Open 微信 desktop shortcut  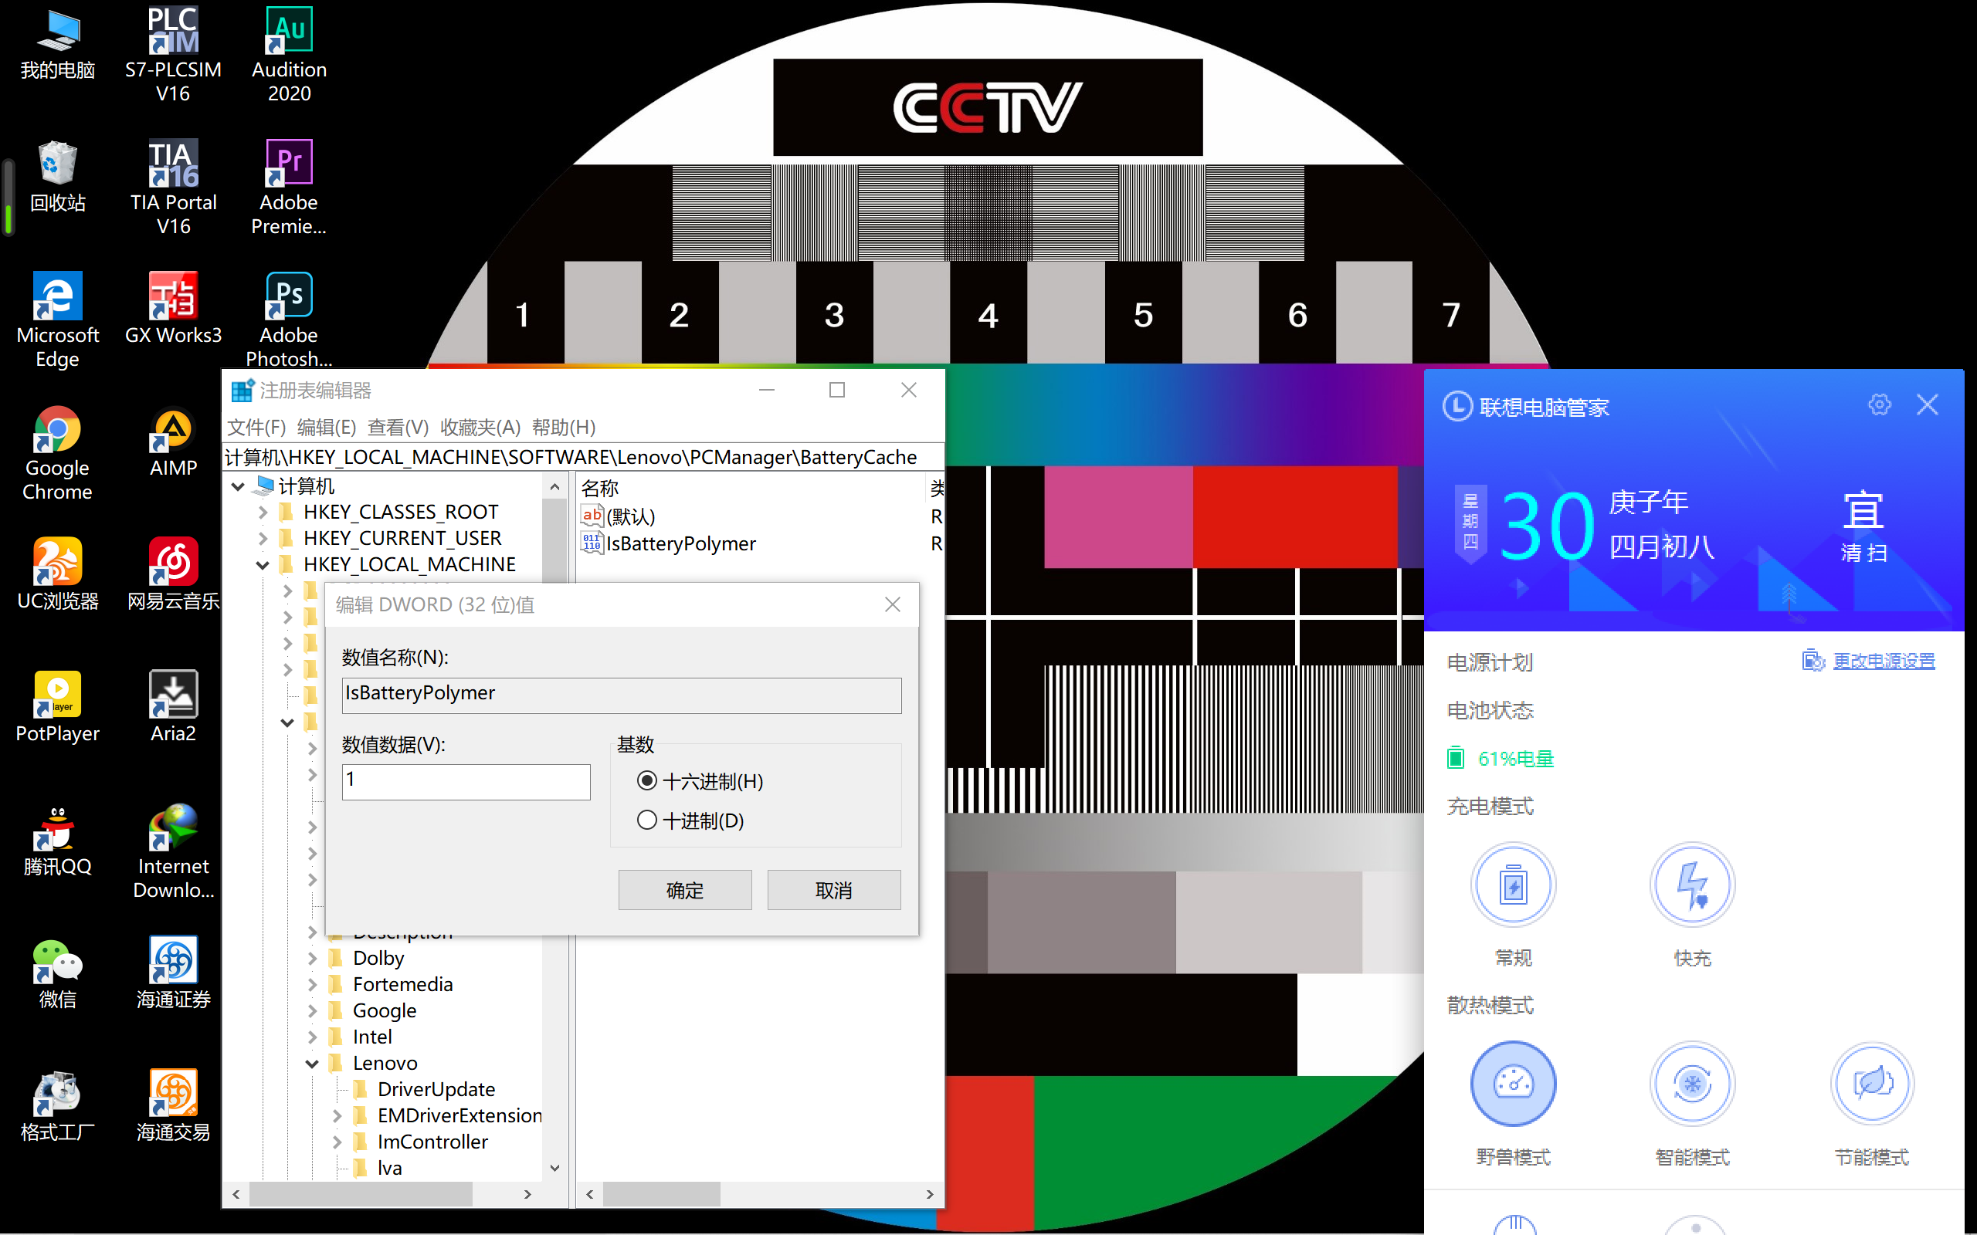[x=57, y=973]
